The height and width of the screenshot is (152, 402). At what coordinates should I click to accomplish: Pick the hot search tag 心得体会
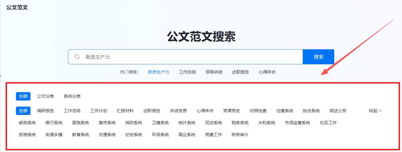(x=267, y=72)
